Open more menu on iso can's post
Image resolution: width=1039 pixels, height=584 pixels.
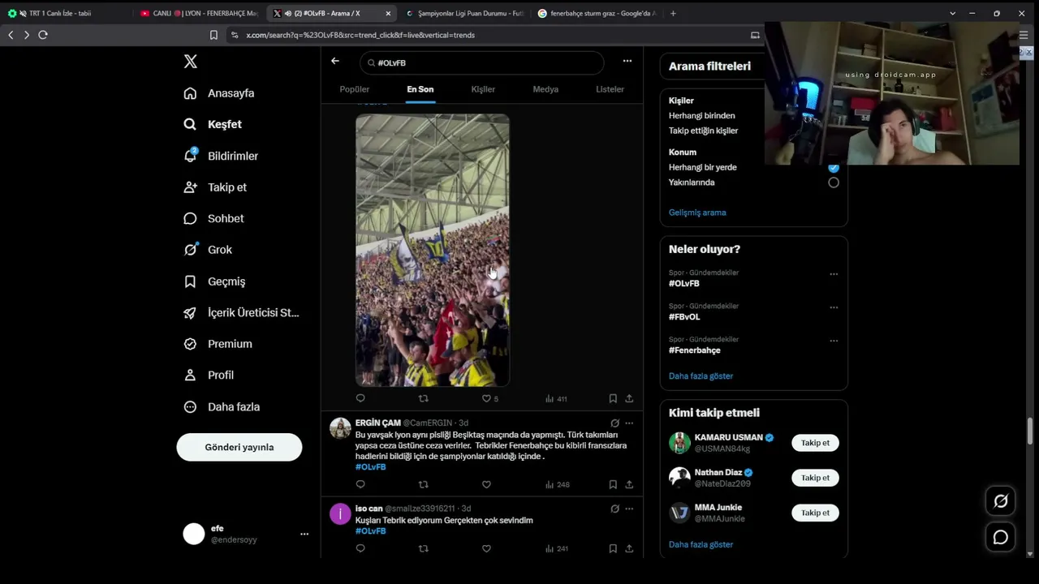coord(629,509)
